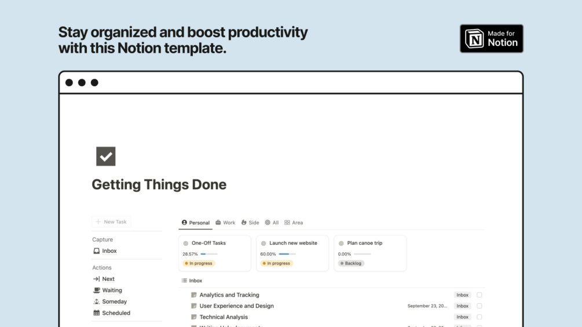Click the One-Off Tasks progress bar
The height and width of the screenshot is (327, 582).
(x=209, y=254)
